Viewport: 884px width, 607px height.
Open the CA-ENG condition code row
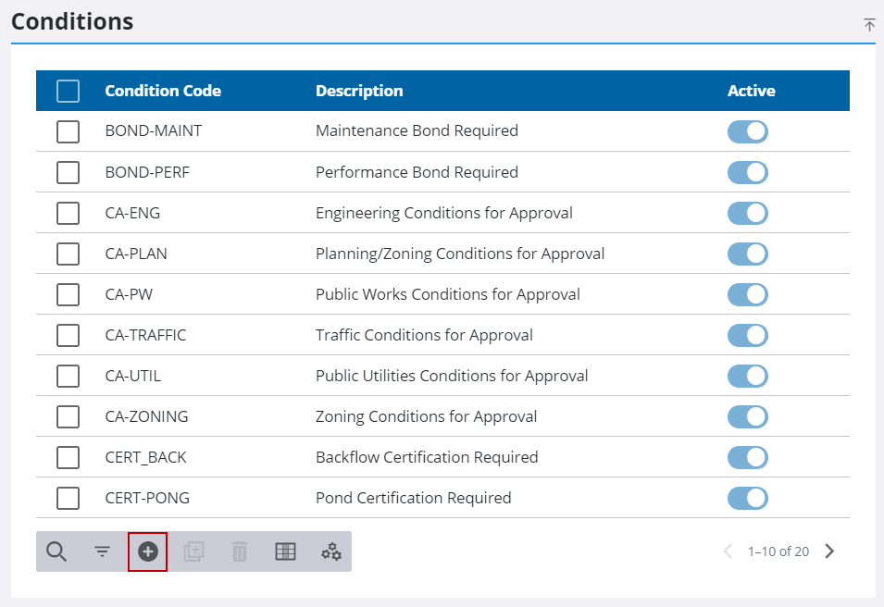[132, 213]
